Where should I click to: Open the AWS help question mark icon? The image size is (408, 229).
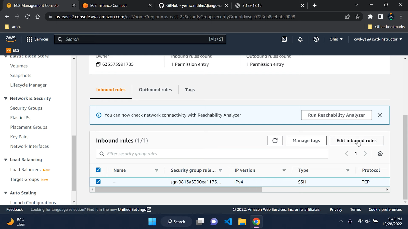click(316, 39)
